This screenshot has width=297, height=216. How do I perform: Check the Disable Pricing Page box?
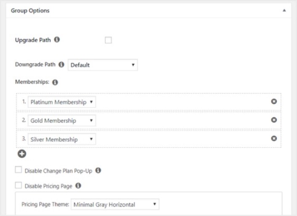tap(18, 185)
